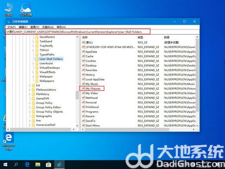
Task: Open taskbar search magnifier
Action: click(16, 165)
